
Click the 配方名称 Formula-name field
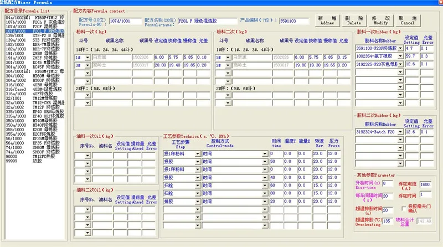pos(208,21)
